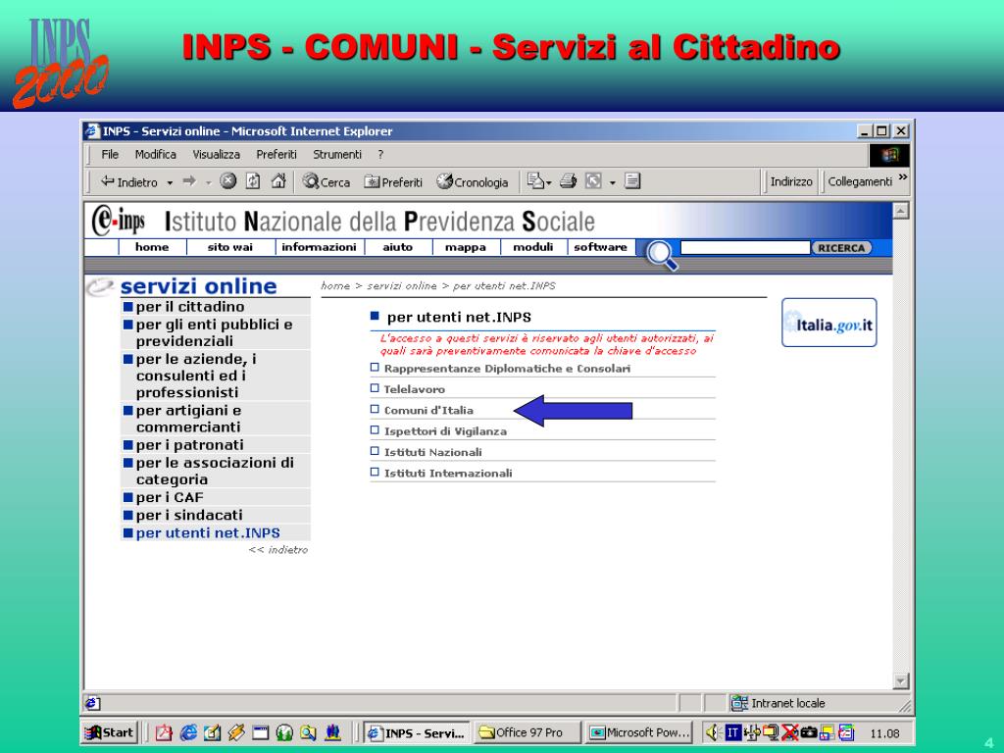Open the Cerca search toolbar button
The image size is (1004, 753).
tap(326, 181)
